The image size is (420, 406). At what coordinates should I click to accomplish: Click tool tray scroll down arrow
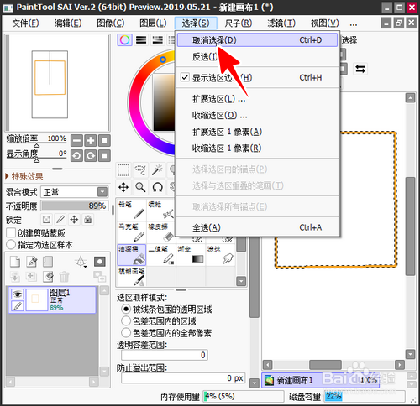coord(241,281)
